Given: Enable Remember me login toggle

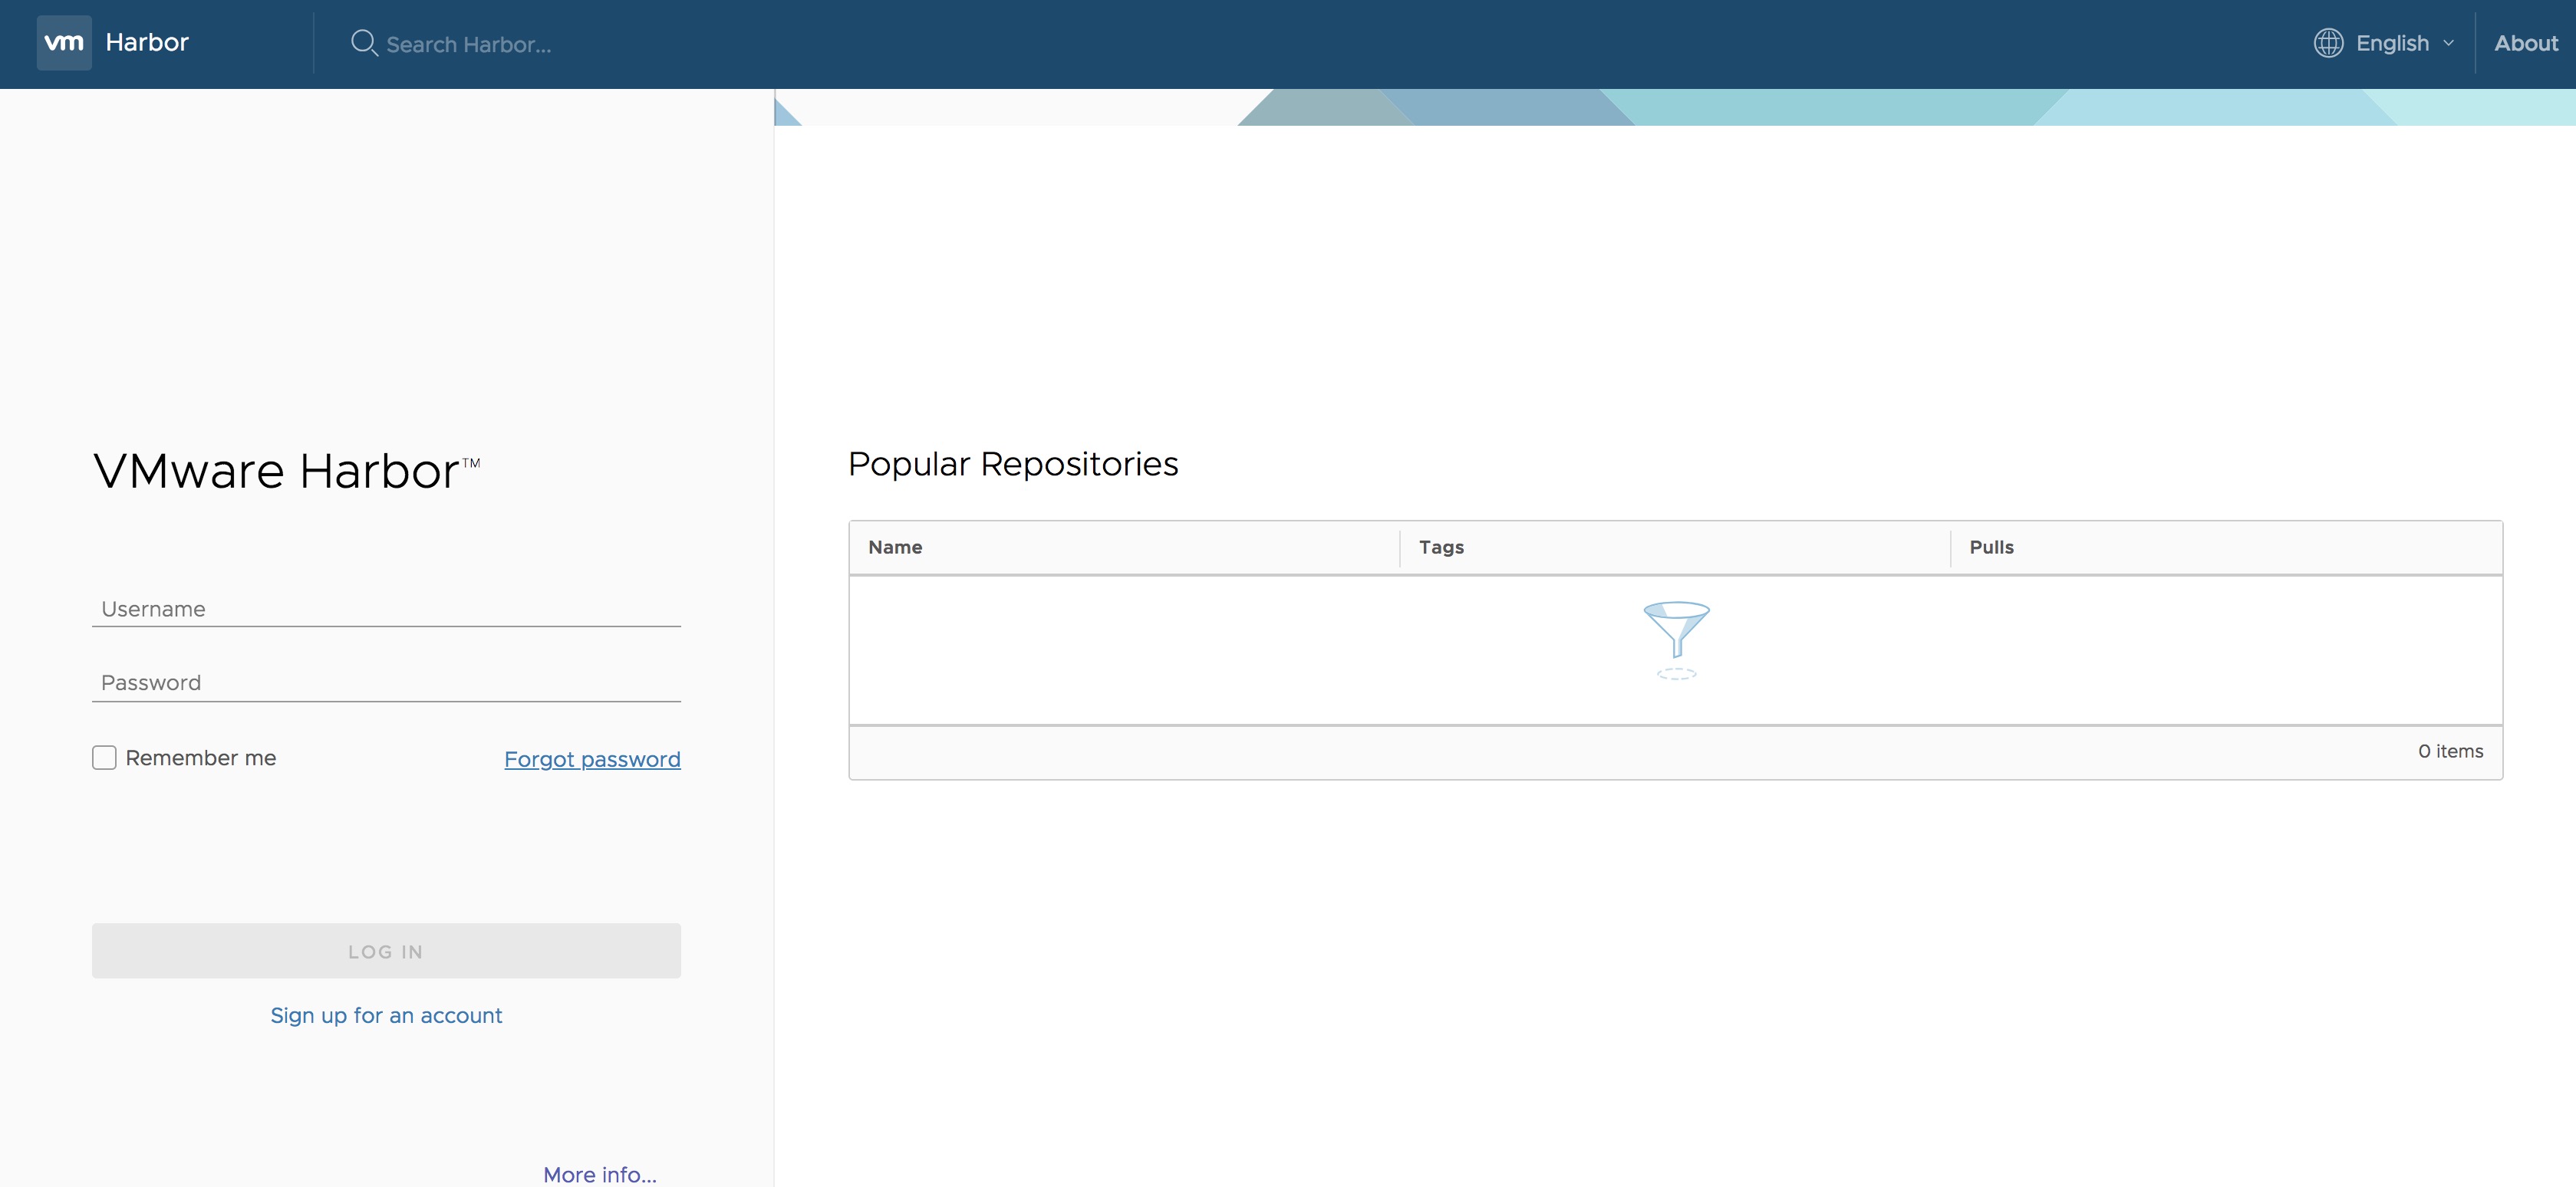Looking at the screenshot, I should [104, 757].
